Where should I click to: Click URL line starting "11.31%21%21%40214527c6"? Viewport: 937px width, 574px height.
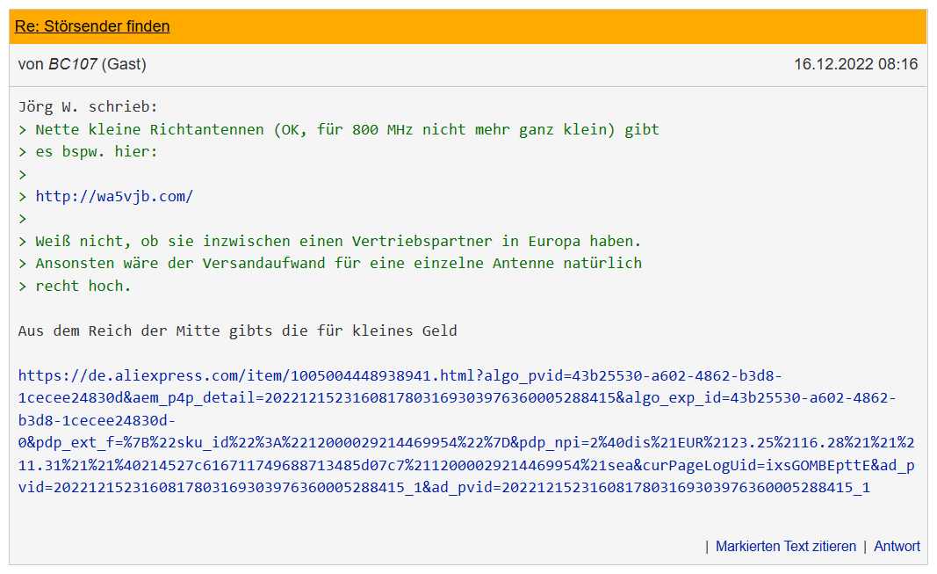pos(466,465)
